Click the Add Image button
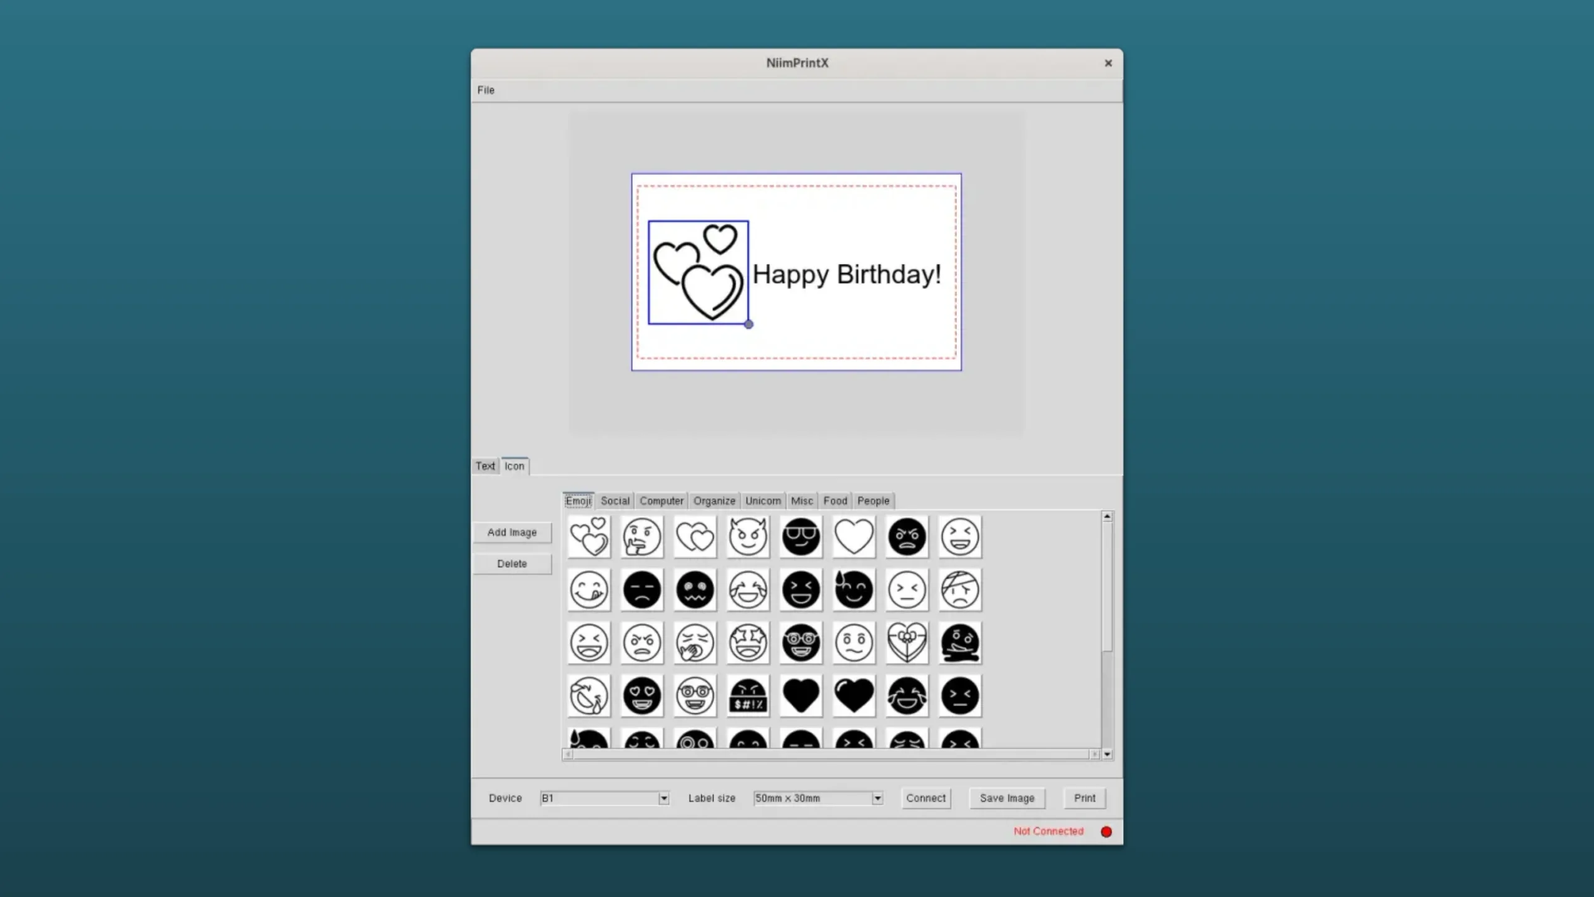 [x=512, y=533]
